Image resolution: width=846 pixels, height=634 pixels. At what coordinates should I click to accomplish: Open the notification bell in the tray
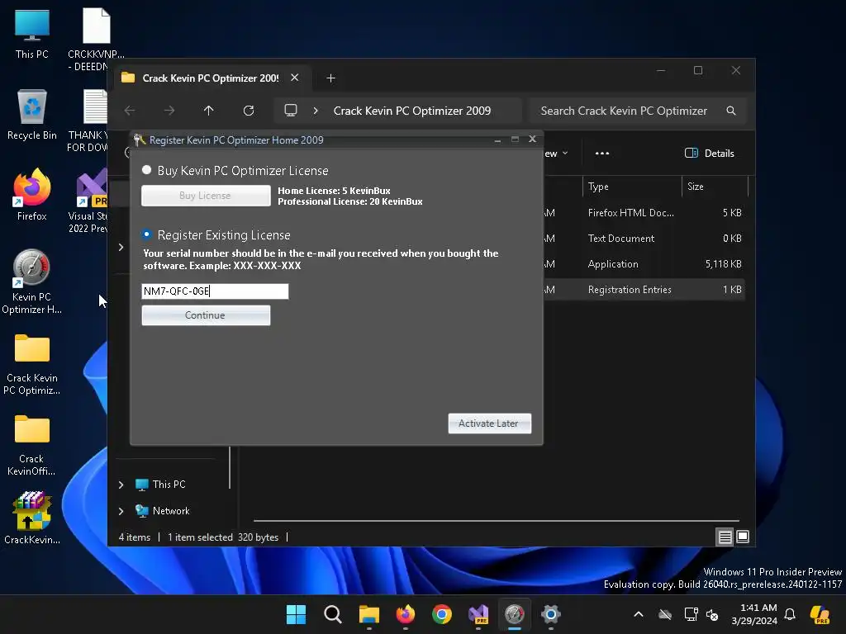pos(790,614)
